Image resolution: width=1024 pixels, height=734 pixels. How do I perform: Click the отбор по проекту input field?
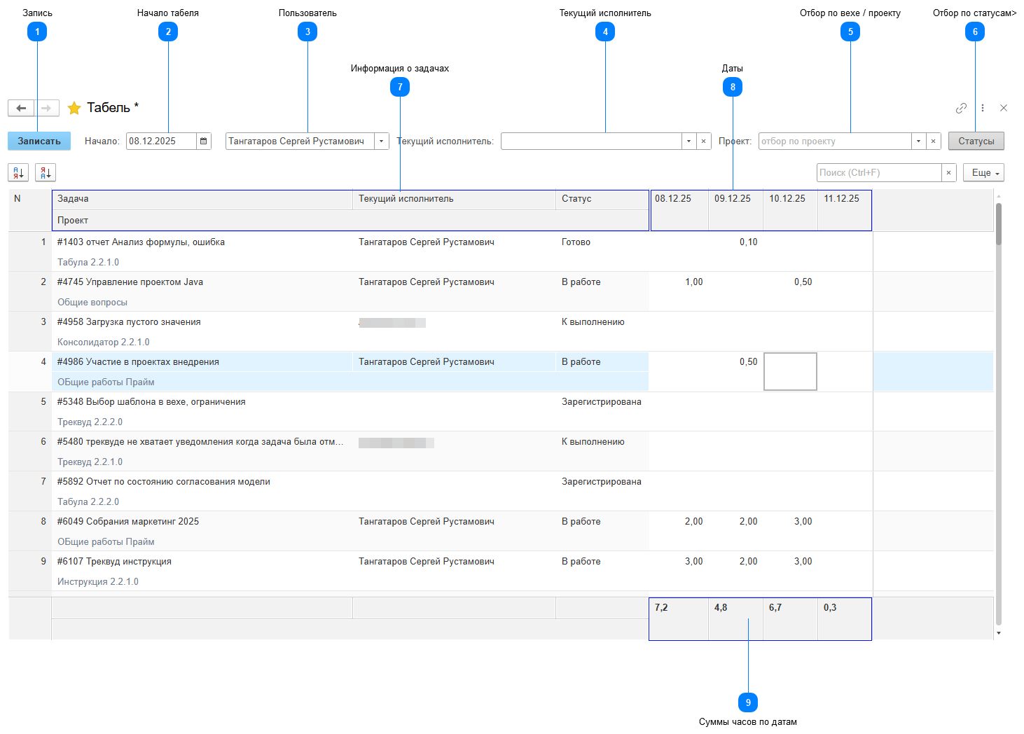(835, 141)
